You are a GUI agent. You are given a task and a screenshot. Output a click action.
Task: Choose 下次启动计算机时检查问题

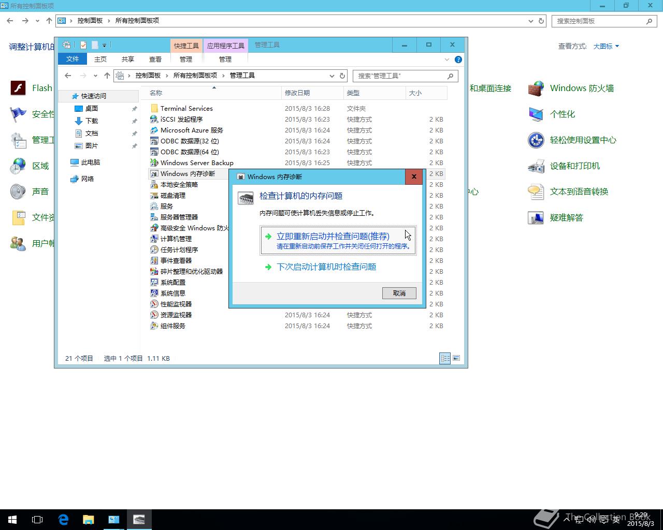coord(326,267)
